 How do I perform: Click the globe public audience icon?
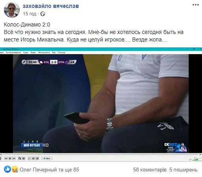[43, 14]
